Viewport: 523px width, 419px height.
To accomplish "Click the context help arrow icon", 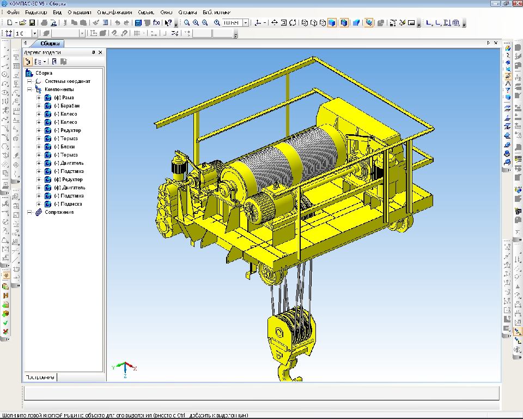I will click(x=168, y=23).
